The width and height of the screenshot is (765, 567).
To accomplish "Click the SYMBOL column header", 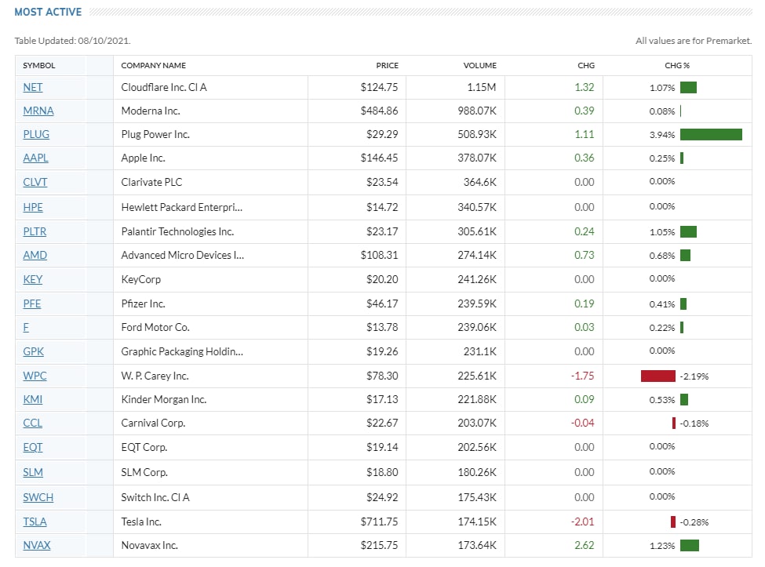I will 39,65.
